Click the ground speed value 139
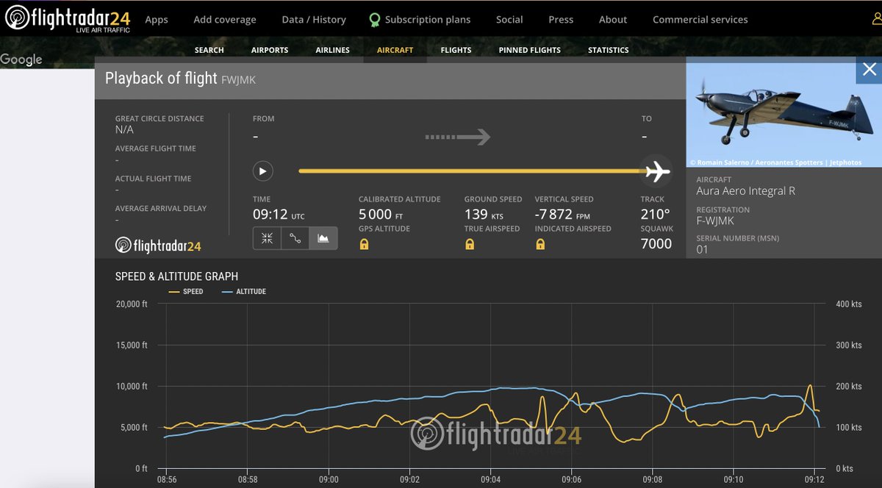The width and height of the screenshot is (882, 488). [x=476, y=215]
